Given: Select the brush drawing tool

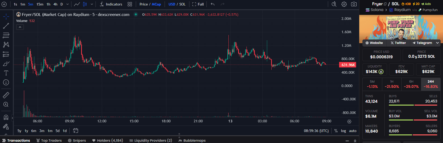Looking at the screenshot, I should [6, 64].
